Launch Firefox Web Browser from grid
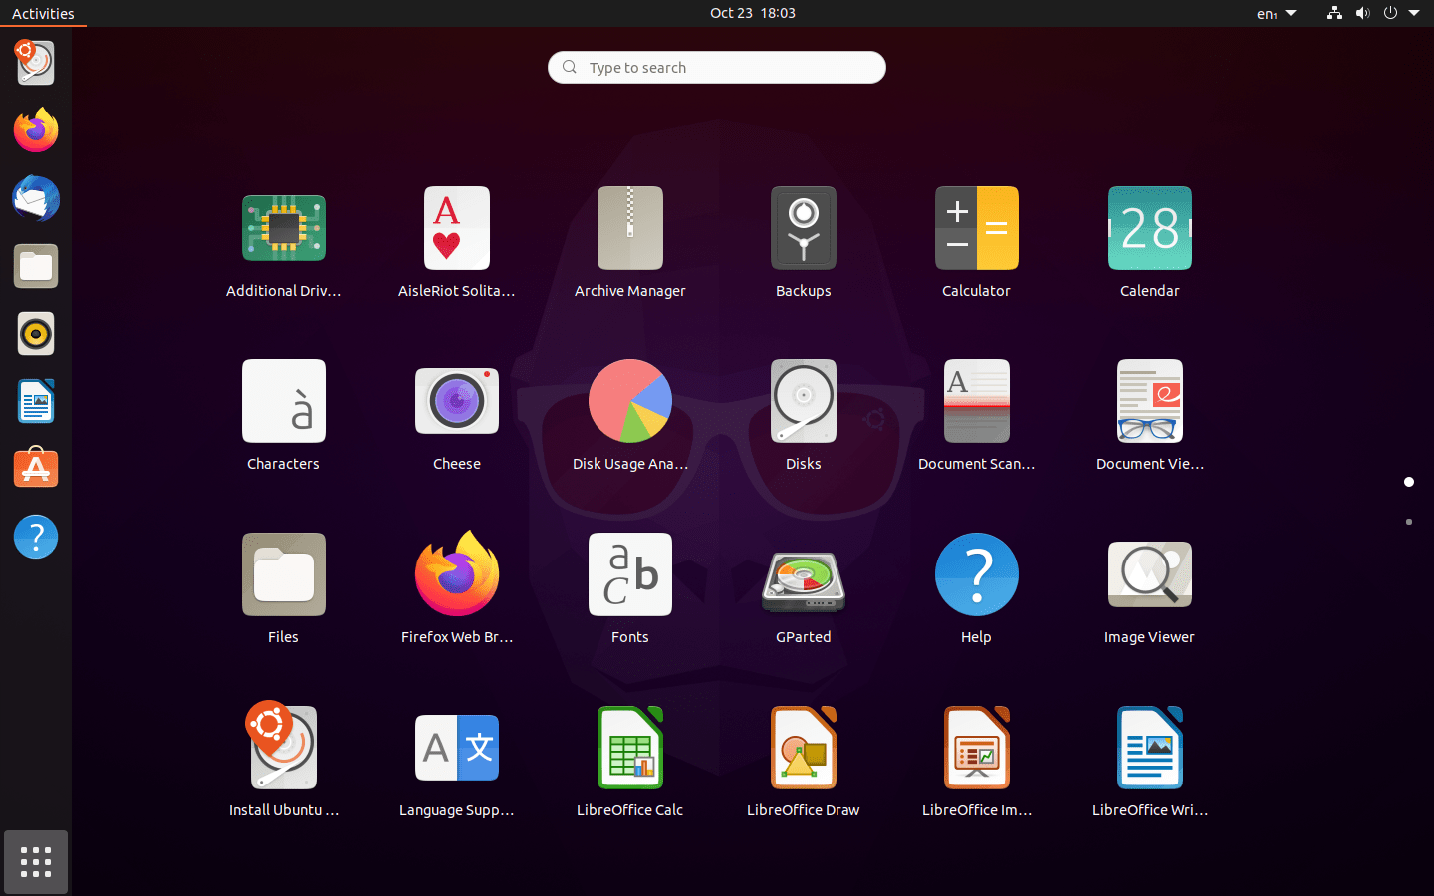The height and width of the screenshot is (896, 1434). pos(457,574)
